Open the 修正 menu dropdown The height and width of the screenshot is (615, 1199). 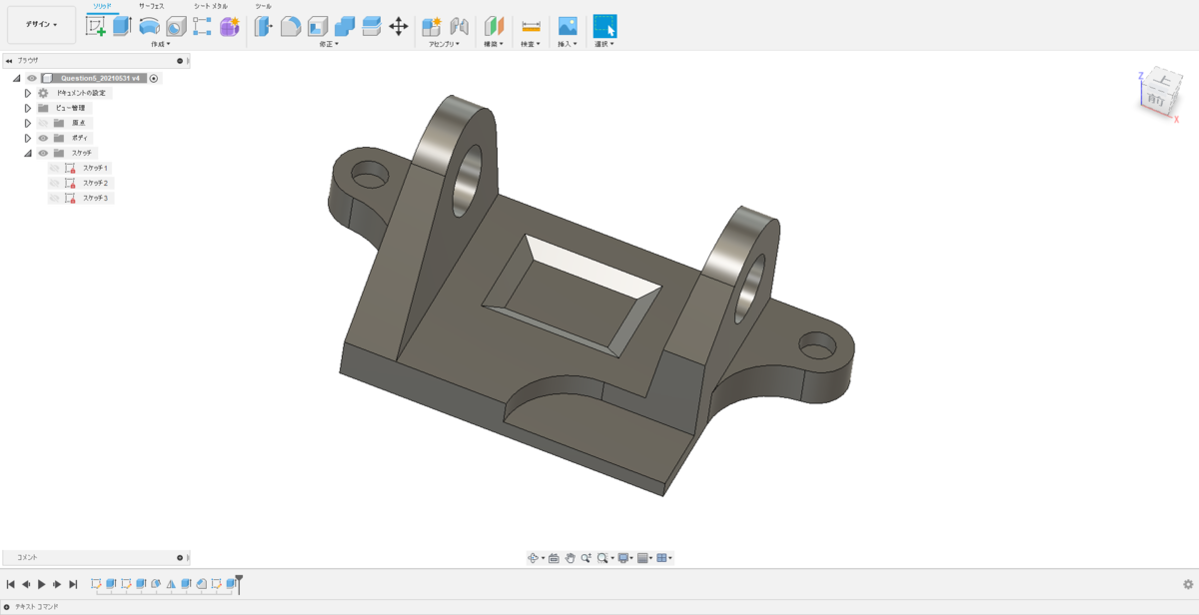tap(329, 44)
